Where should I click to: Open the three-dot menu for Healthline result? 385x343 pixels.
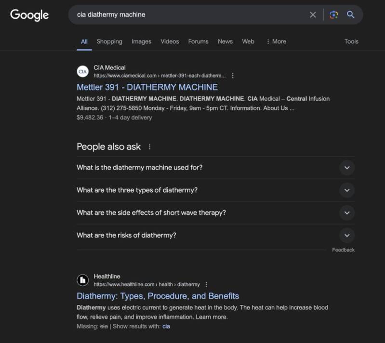point(207,285)
